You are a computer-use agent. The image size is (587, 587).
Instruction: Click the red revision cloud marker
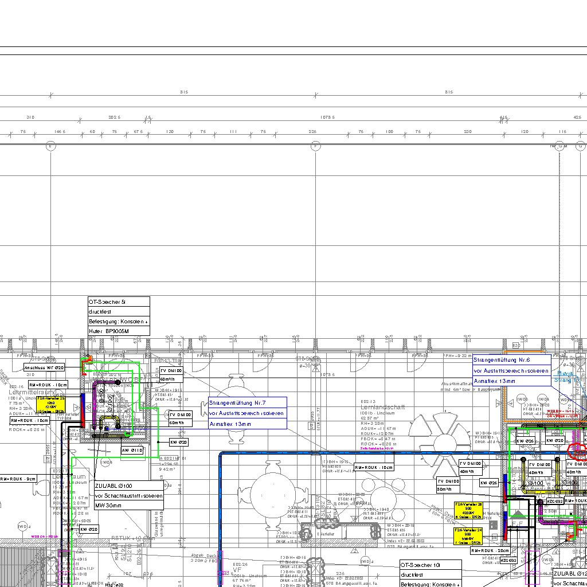576,451
